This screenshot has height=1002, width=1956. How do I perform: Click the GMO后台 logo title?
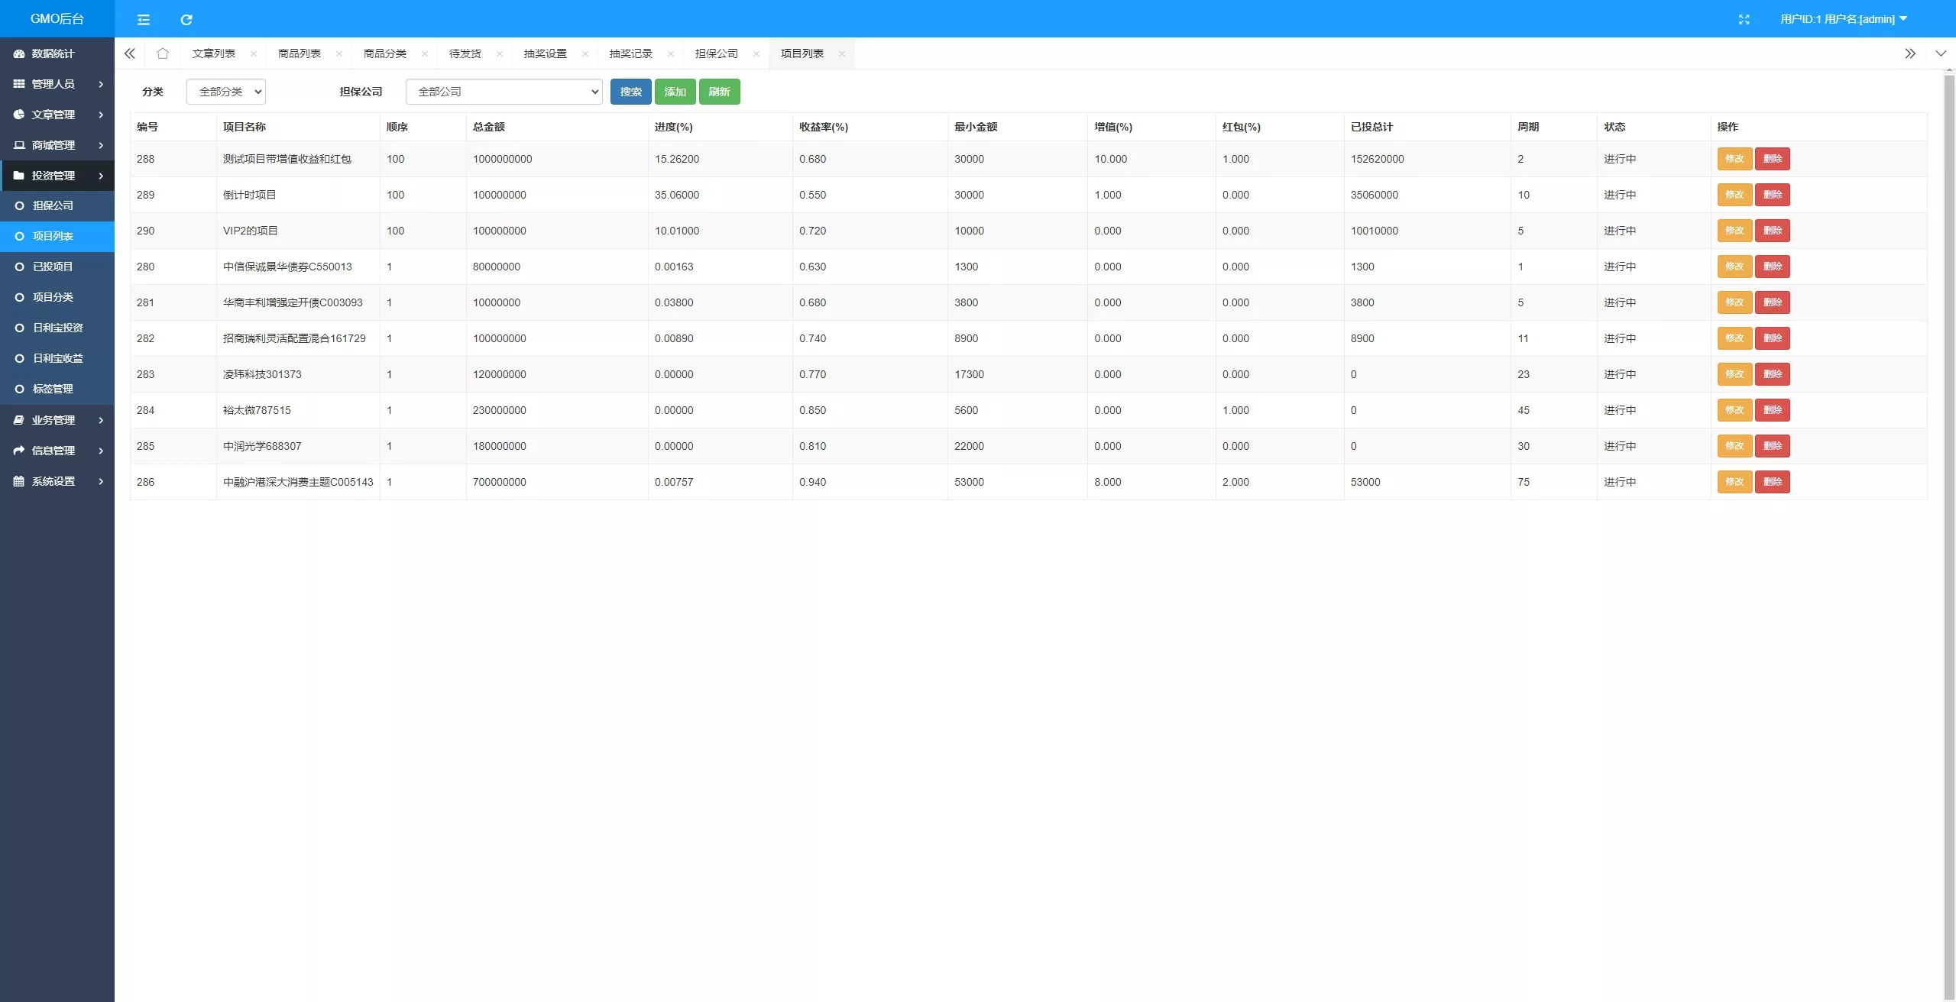(57, 18)
